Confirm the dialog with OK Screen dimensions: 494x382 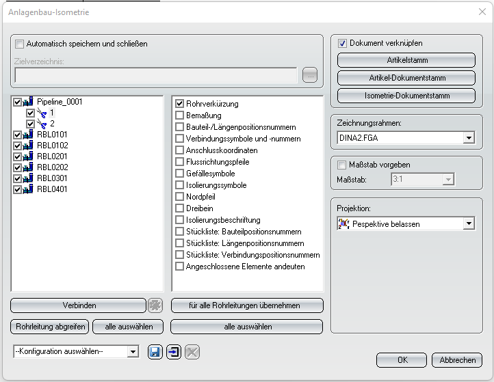(x=402, y=360)
